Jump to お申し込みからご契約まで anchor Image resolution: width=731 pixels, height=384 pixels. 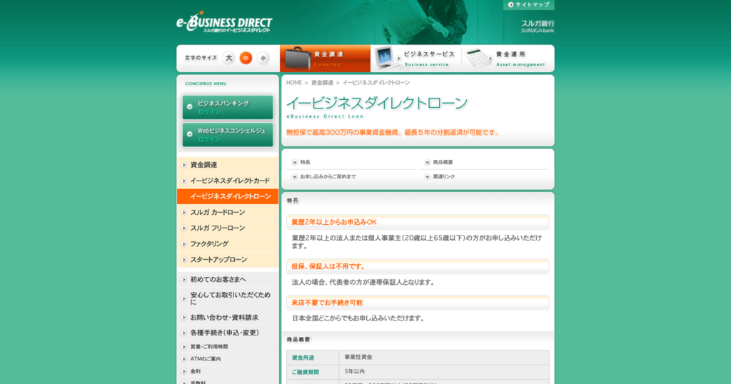[327, 177]
